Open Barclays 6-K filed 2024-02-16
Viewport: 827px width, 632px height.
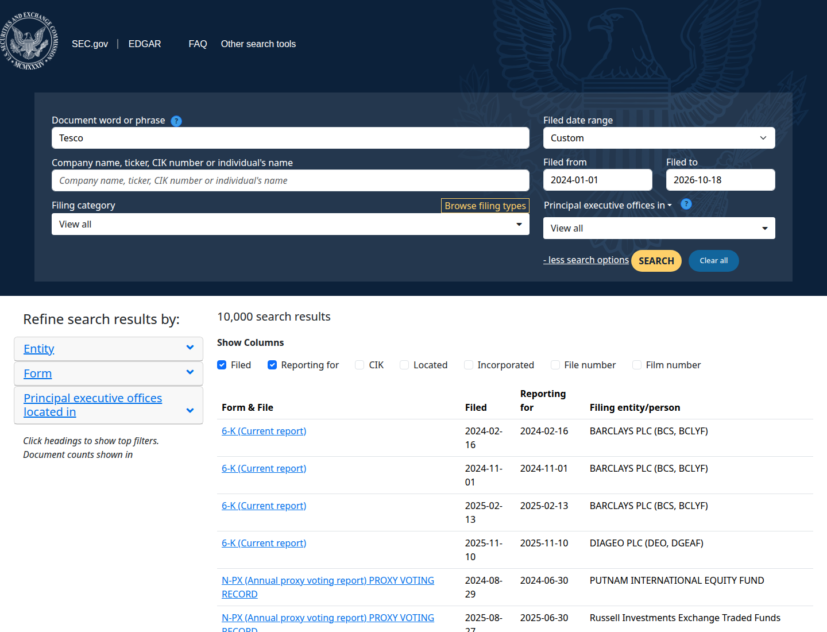(x=264, y=431)
